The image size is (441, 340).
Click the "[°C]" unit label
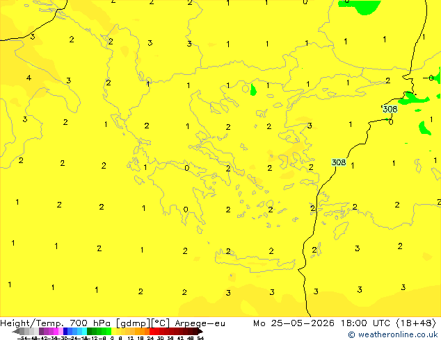click(x=161, y=323)
